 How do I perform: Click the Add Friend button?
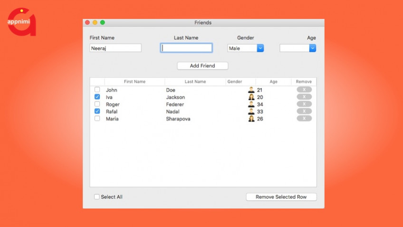[x=202, y=66]
